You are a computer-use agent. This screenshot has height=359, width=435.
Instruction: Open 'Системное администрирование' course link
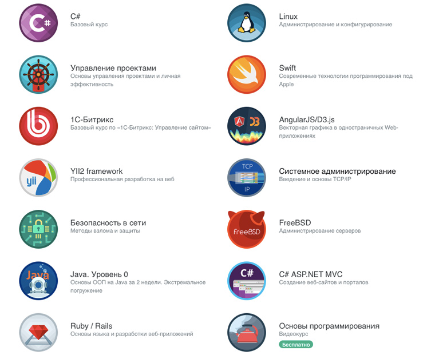[x=337, y=171]
